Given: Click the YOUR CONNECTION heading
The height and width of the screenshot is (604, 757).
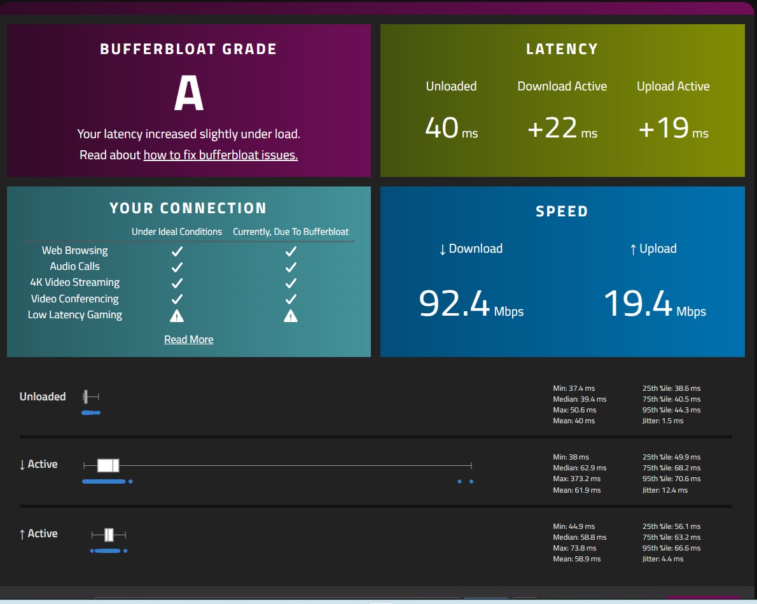Looking at the screenshot, I should [188, 208].
